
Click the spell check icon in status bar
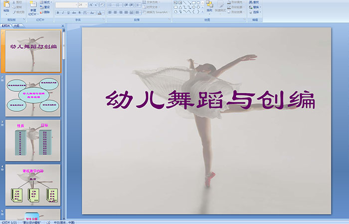click(x=48, y=222)
